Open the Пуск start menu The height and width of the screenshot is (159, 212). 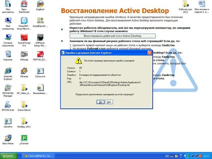pyautogui.click(x=9, y=156)
